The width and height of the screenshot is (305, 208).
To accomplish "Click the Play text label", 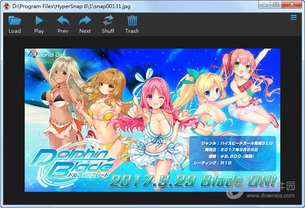I will click(x=39, y=31).
